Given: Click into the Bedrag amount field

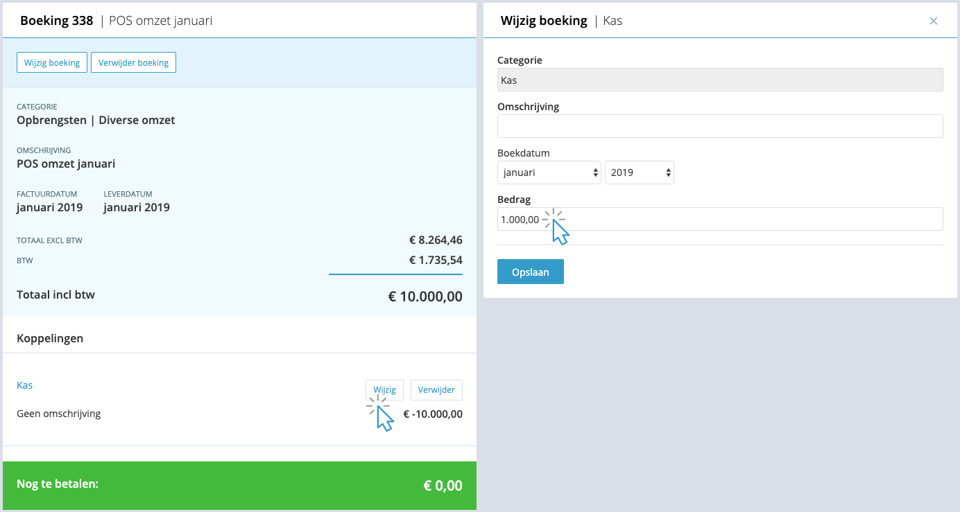Looking at the screenshot, I should tap(720, 219).
